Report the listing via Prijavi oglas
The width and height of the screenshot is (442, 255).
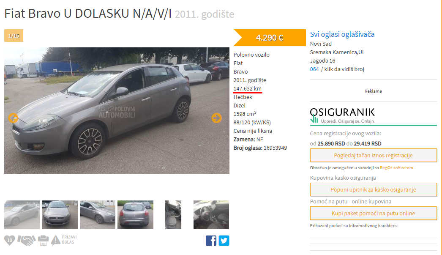point(64,240)
